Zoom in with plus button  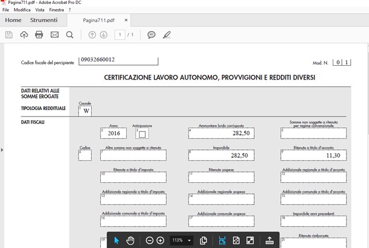(x=160, y=241)
